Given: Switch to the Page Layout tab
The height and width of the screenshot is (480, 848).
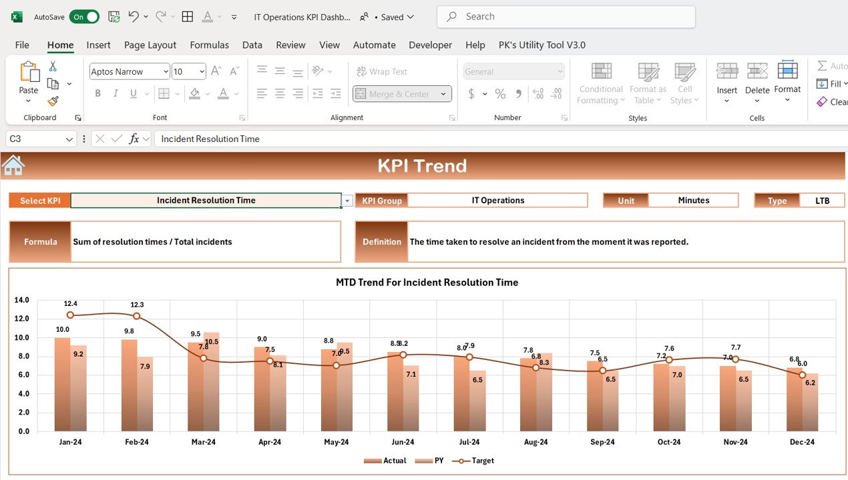Looking at the screenshot, I should pos(150,45).
